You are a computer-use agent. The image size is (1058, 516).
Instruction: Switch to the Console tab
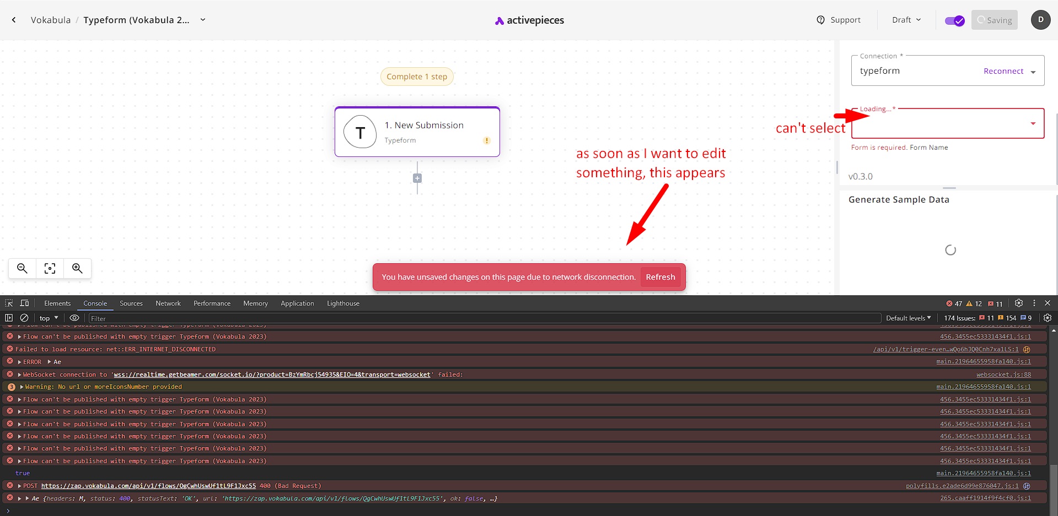click(x=95, y=303)
